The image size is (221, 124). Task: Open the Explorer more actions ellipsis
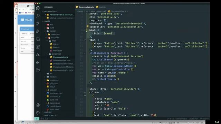[x=71, y=7]
